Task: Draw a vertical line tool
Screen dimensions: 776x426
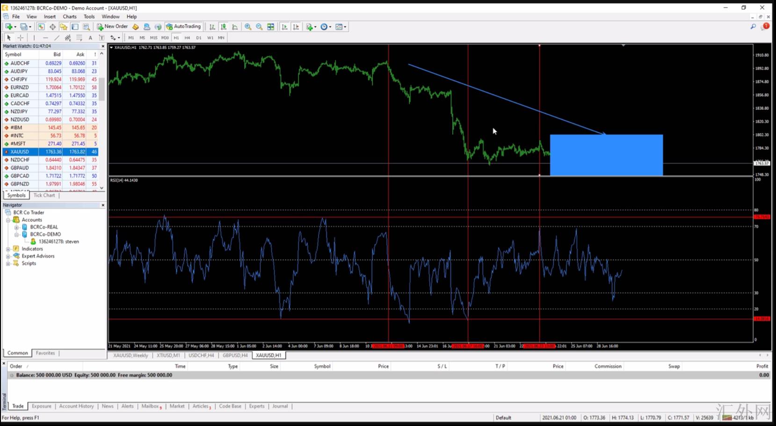Action: (34, 37)
